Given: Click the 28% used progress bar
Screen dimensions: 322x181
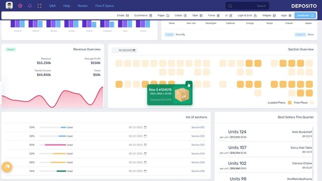Looking at the screenshot, I should (53, 136).
